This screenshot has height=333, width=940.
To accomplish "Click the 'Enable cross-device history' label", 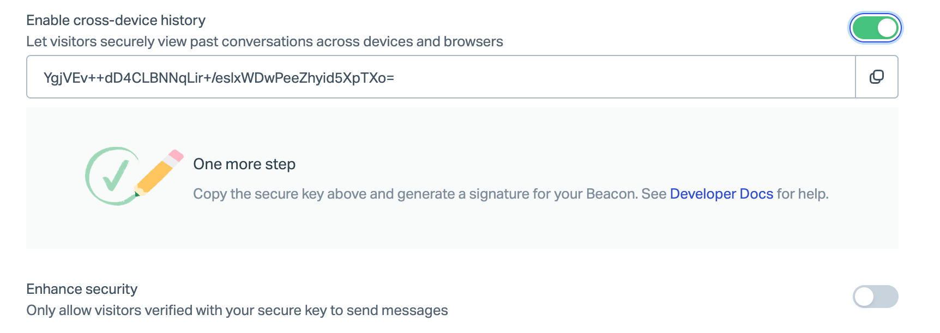I will click(x=116, y=20).
